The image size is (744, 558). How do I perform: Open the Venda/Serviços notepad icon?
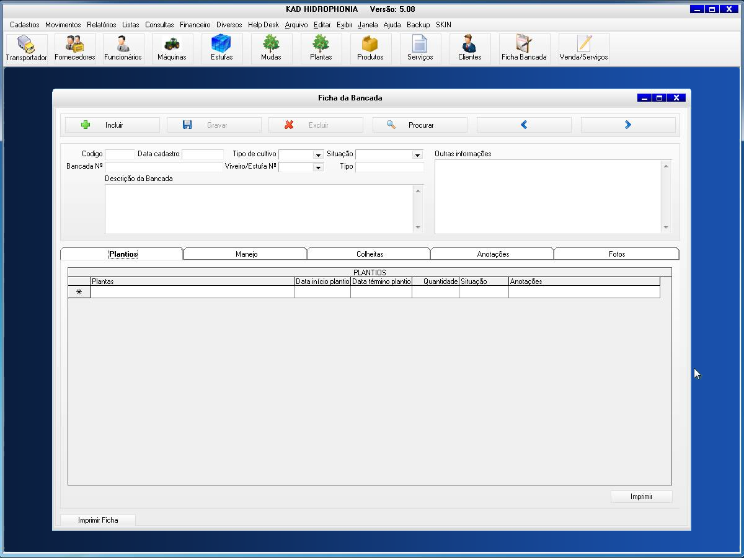tap(583, 48)
